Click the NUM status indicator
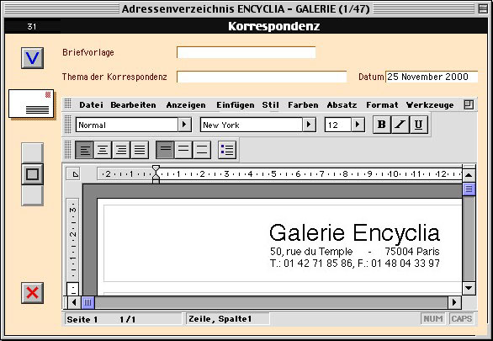The image size is (493, 341). (433, 318)
